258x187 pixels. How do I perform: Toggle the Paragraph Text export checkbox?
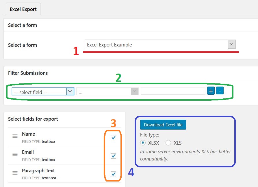[x=114, y=174]
